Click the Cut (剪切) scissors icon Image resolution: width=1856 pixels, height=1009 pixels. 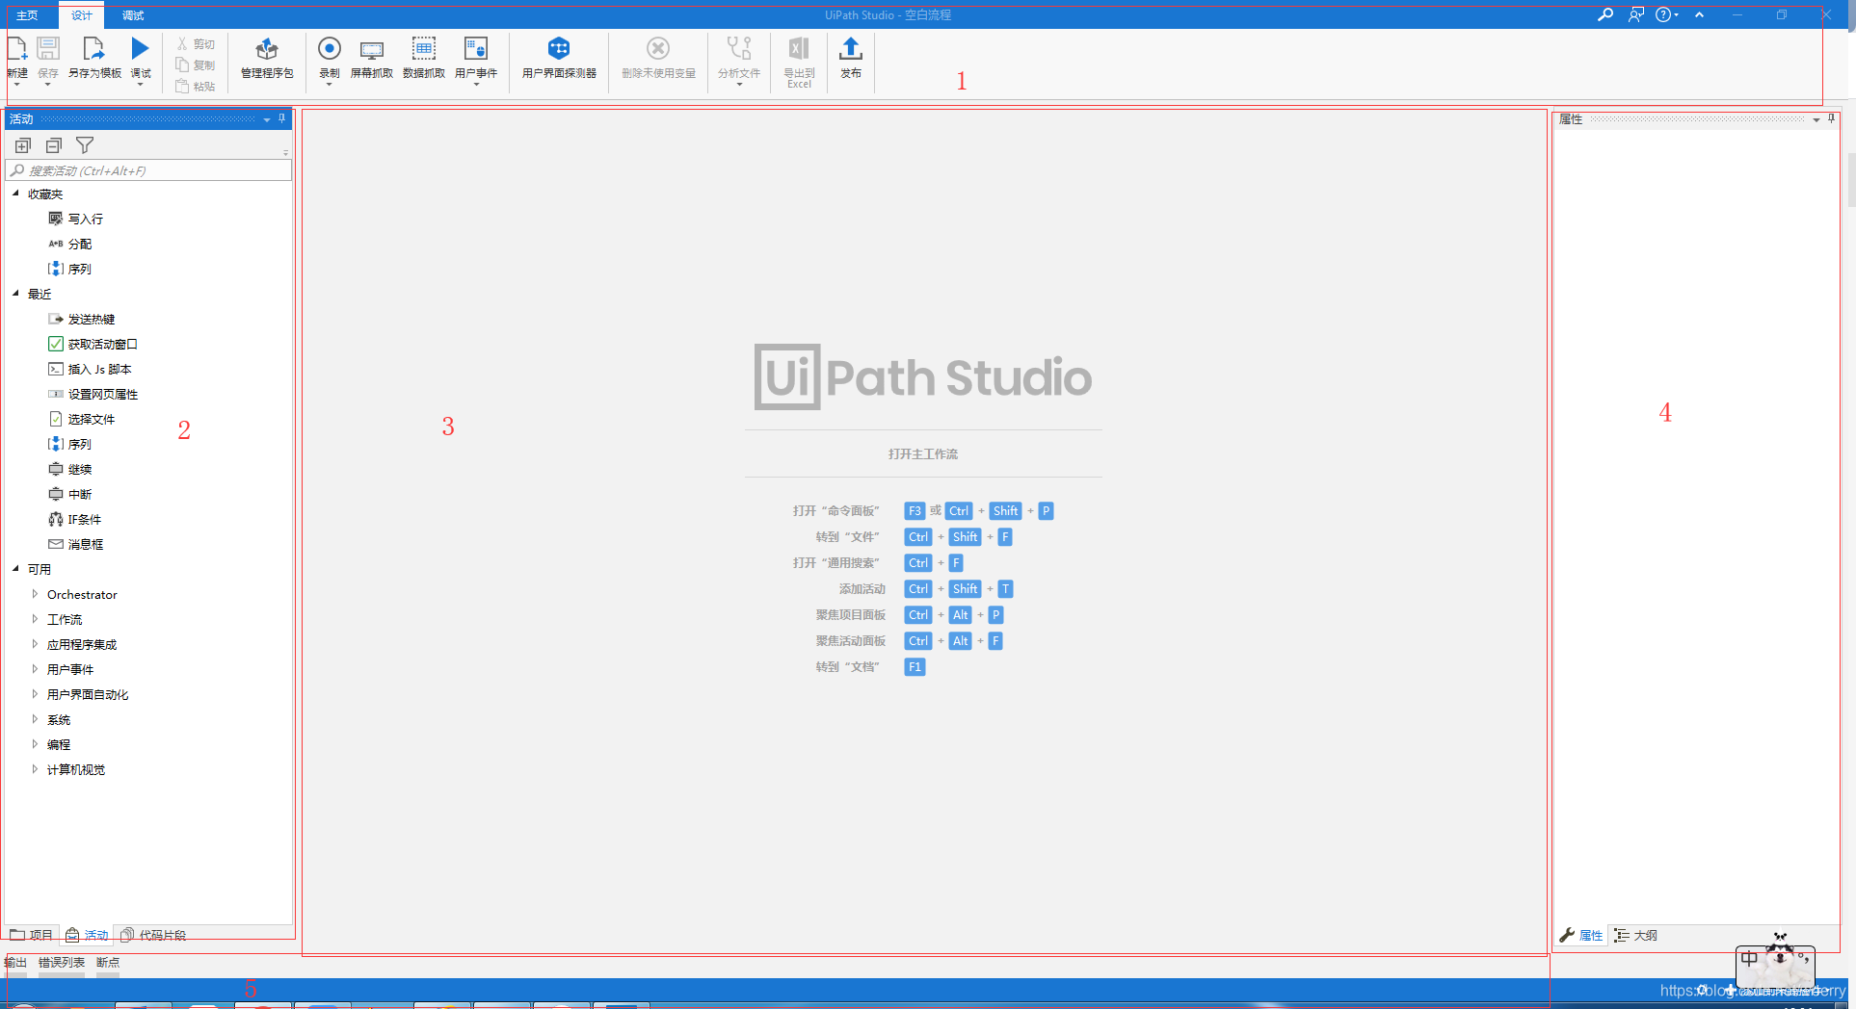coord(182,43)
